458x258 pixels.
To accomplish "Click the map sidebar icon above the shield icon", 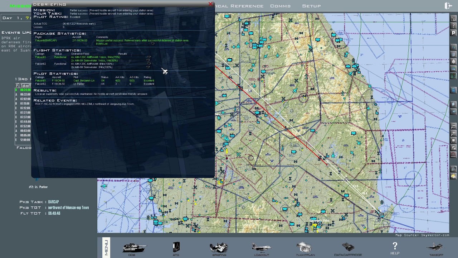I will click(x=453, y=47).
